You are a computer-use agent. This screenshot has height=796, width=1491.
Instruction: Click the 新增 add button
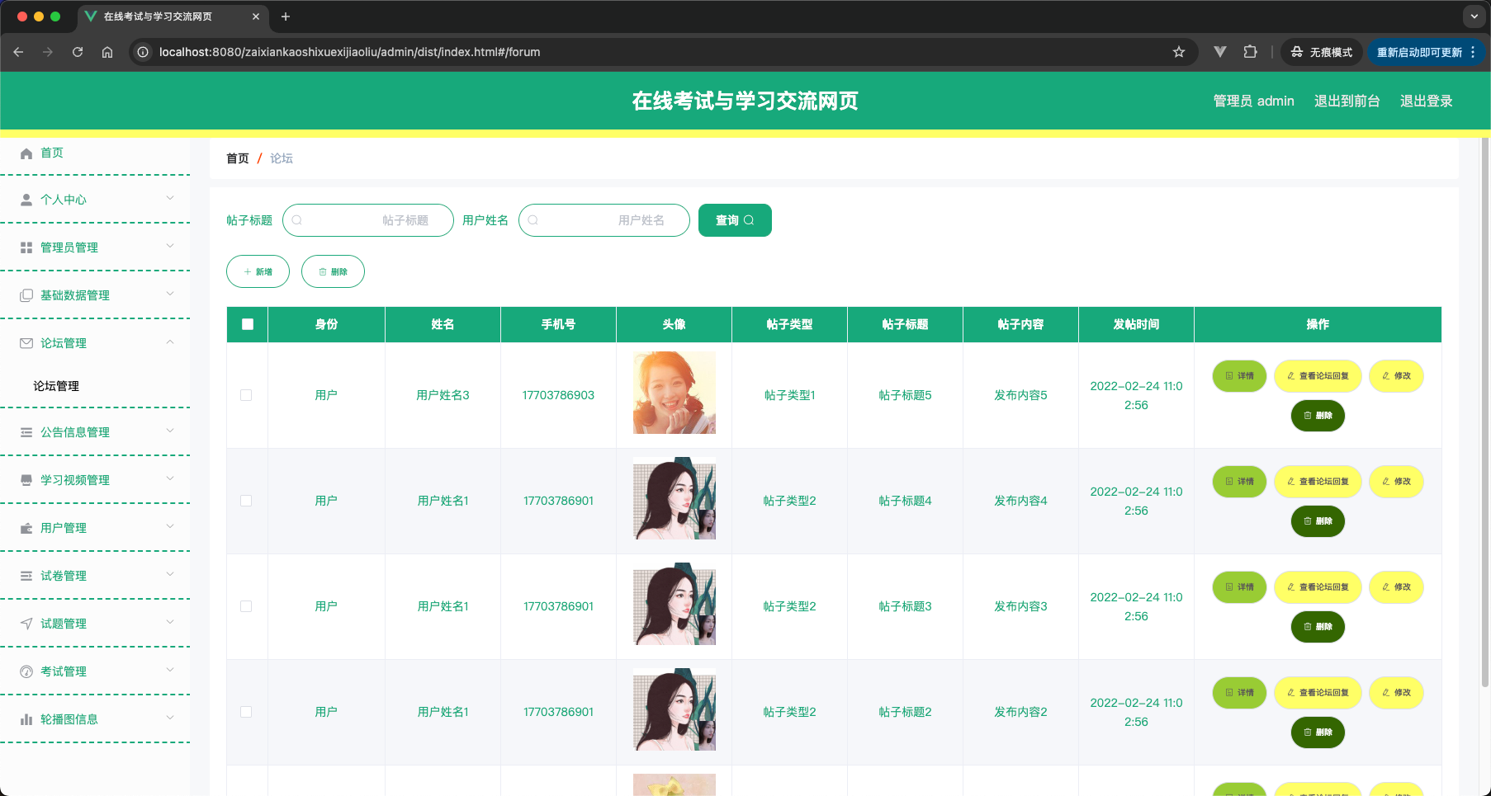258,271
